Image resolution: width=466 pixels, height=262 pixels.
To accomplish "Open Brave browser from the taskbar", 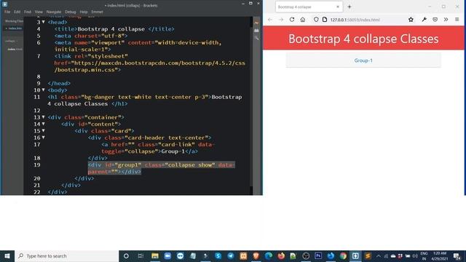I will coord(256,255).
